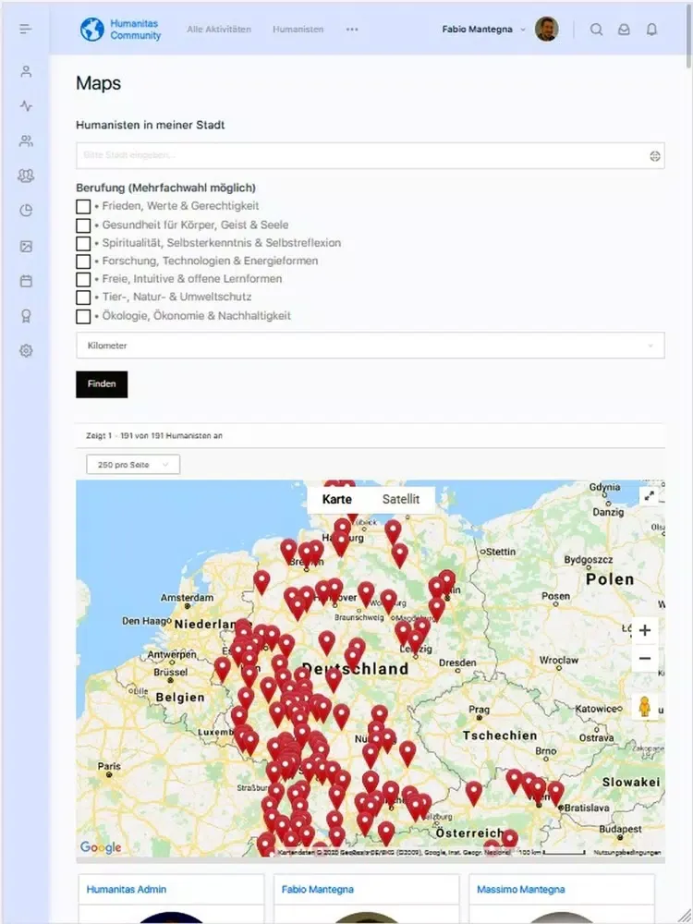
Task: Open the Massimo Mantegna profile link
Action: 521,889
